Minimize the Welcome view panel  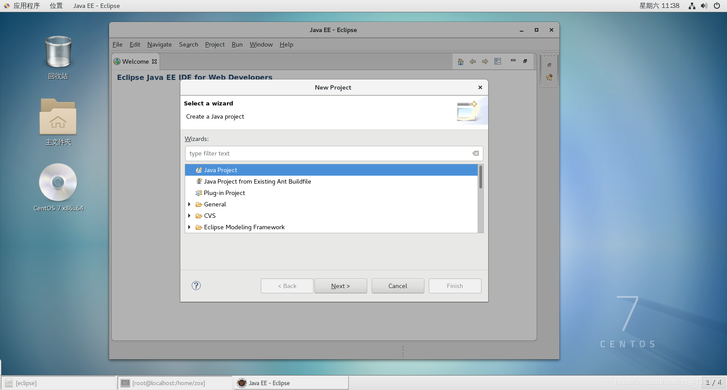coord(513,61)
